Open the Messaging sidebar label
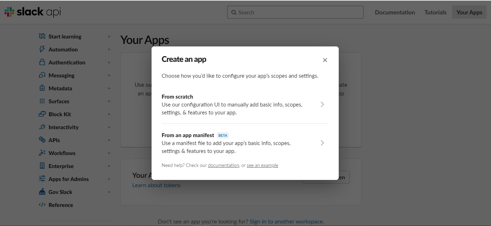This screenshot has width=491, height=226. (x=62, y=75)
